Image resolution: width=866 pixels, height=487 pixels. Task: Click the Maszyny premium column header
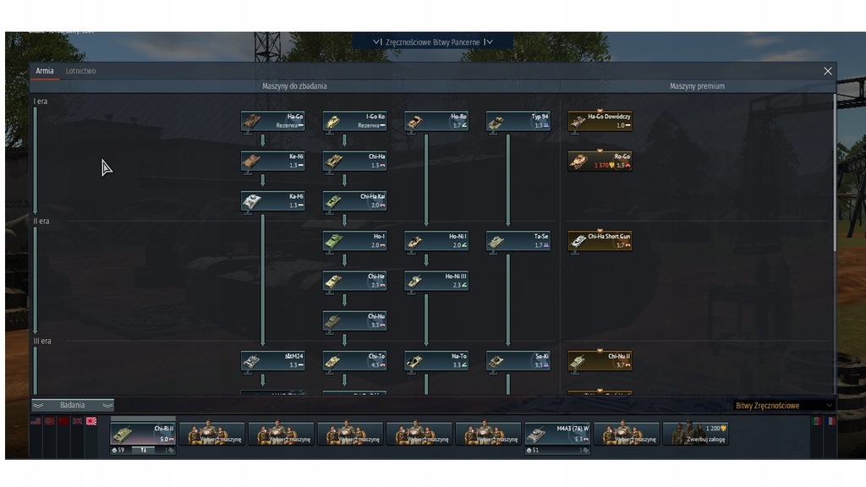(x=697, y=86)
